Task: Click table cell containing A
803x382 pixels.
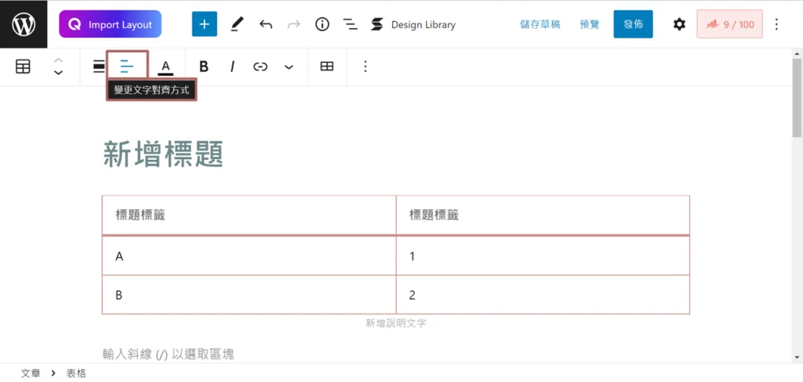Action: tap(249, 256)
